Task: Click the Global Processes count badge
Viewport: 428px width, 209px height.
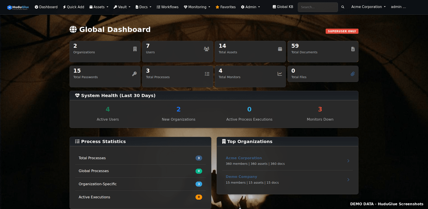Action: pos(199,171)
